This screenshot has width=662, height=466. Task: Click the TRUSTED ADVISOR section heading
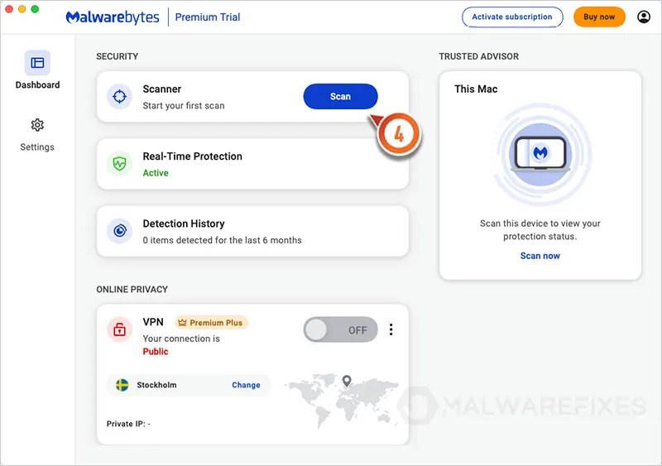pos(479,56)
